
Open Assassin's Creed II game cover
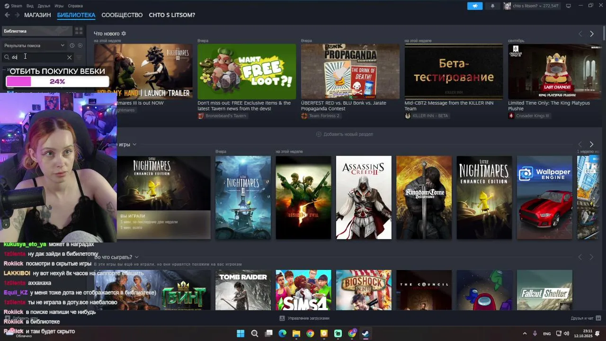[364, 197]
